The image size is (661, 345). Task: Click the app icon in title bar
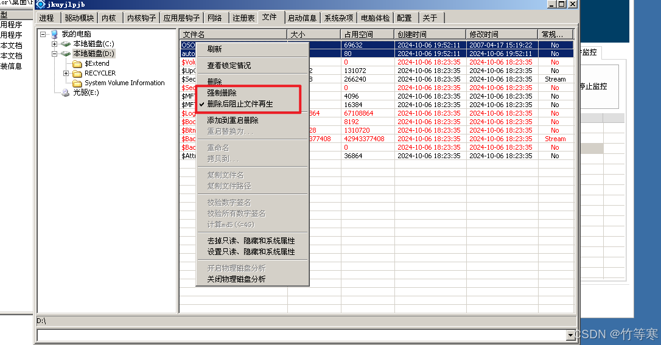pyautogui.click(x=41, y=5)
